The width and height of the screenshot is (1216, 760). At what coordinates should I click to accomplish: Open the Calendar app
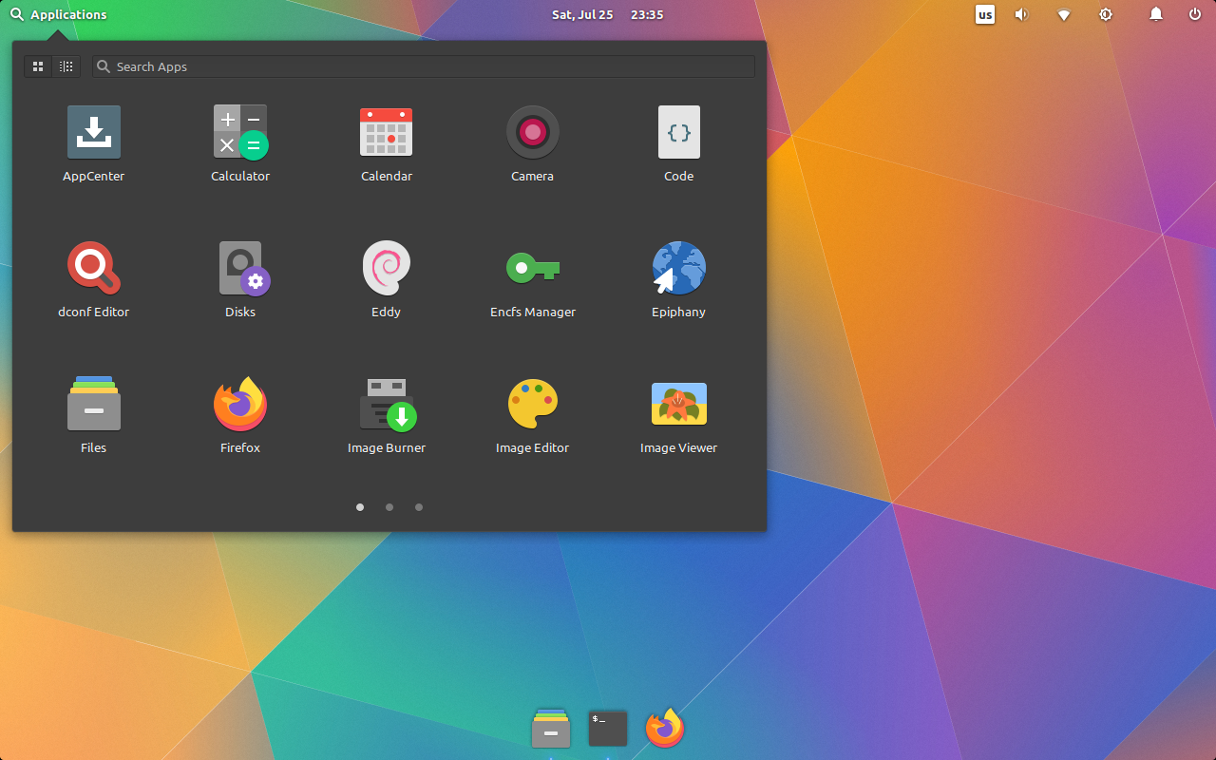[x=387, y=132]
